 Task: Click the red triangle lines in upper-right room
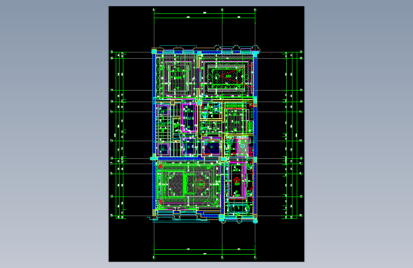point(236,76)
